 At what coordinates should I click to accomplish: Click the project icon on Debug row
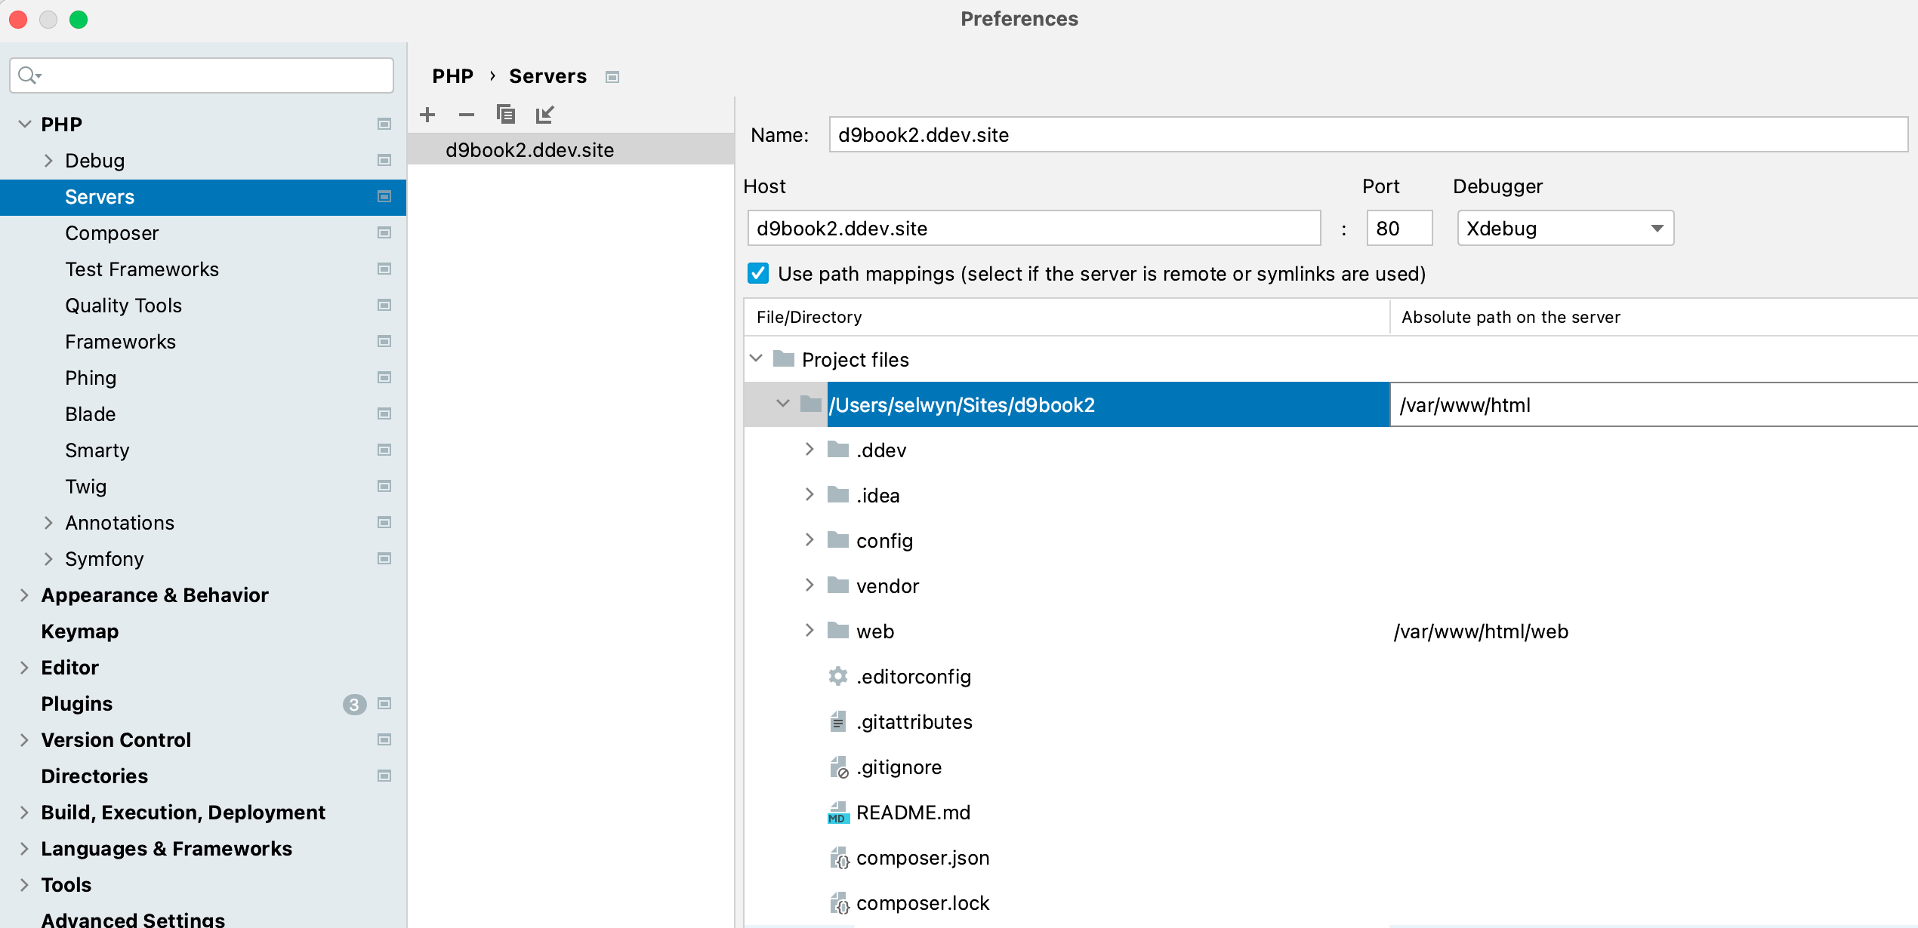384,161
